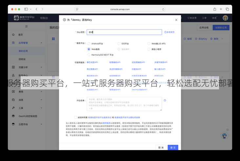This screenshot has height=161, width=240.
Task: Expand the sidebar 消息 chevron
Action: pos(41,100)
